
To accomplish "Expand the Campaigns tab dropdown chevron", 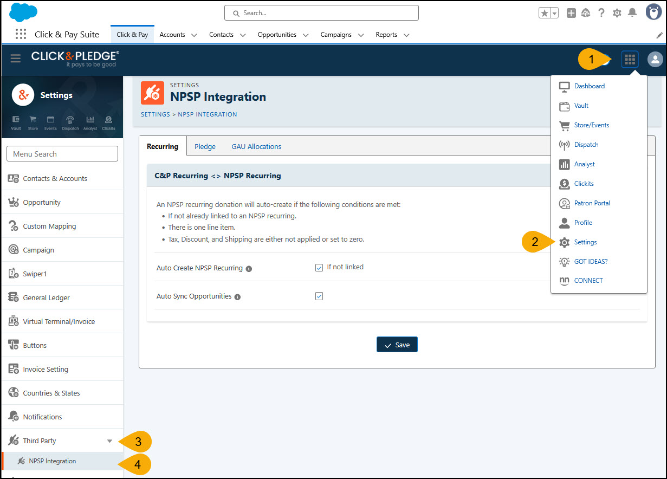I will (361, 35).
